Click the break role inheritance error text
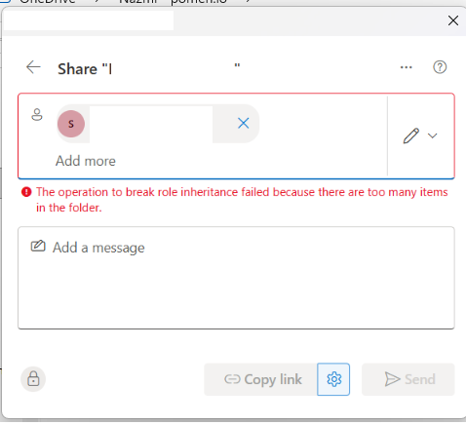The image size is (466, 425). [242, 200]
